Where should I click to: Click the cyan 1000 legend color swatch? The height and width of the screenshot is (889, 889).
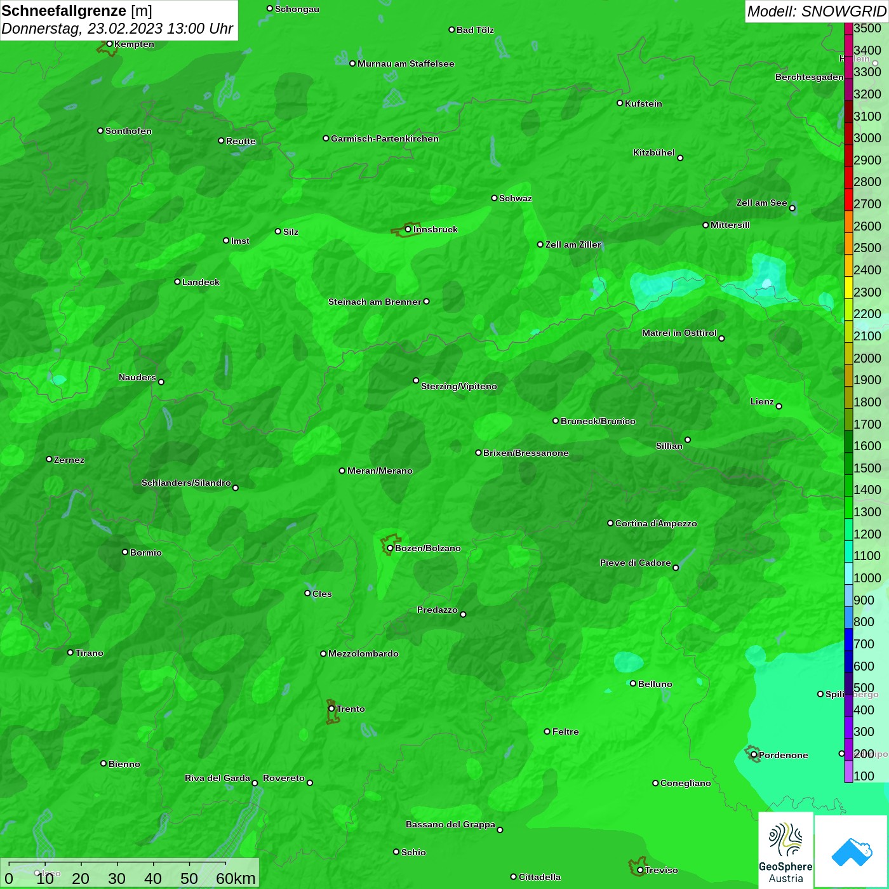[x=848, y=574]
